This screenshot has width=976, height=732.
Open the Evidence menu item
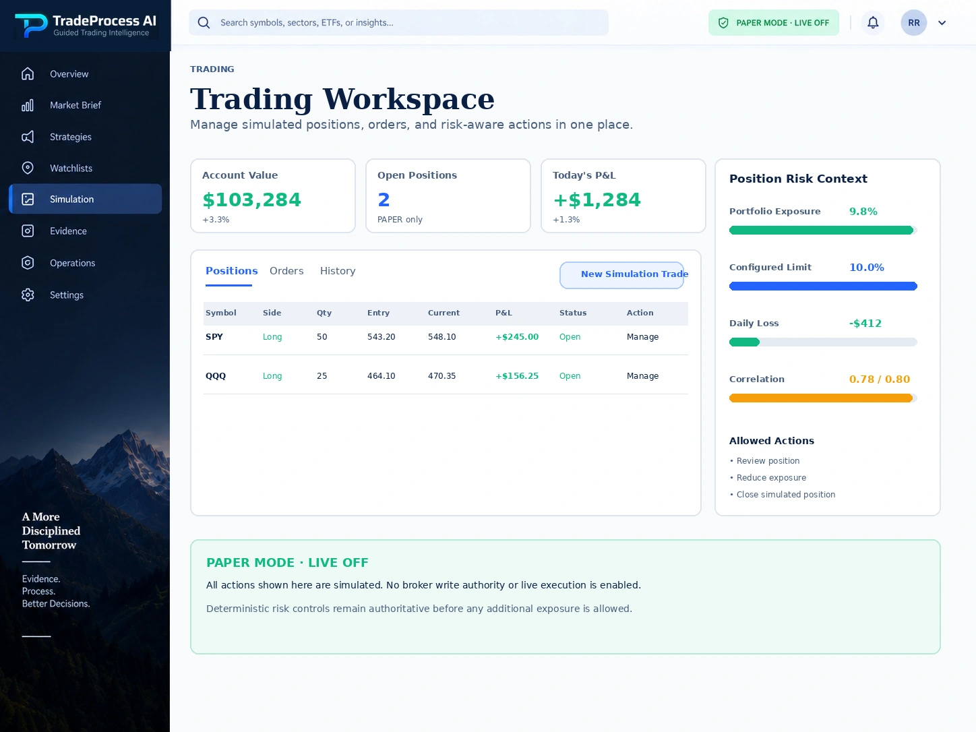click(x=86, y=231)
